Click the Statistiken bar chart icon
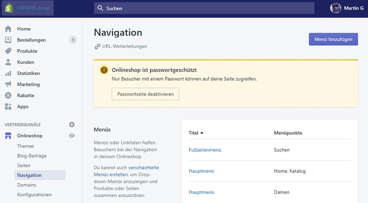368x203 pixels. (x=8, y=73)
